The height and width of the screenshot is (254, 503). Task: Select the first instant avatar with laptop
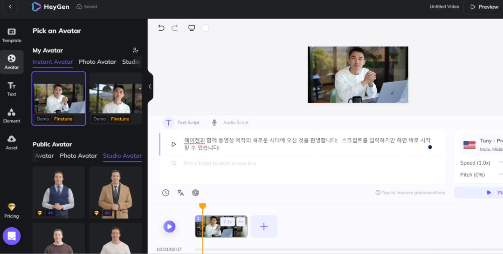[x=59, y=98]
